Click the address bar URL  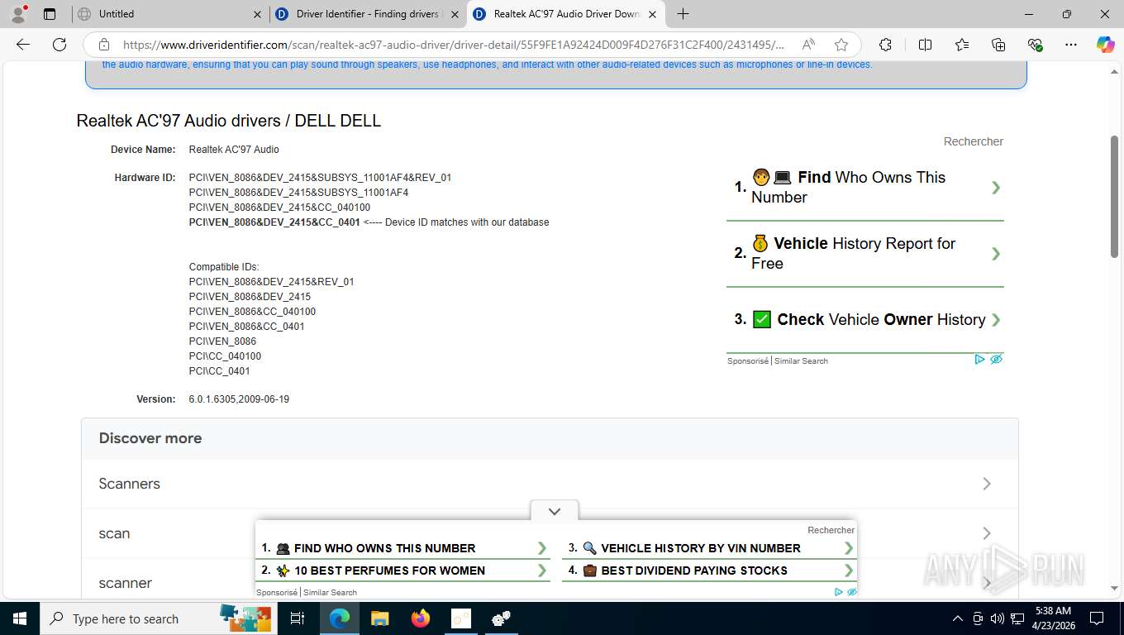(x=454, y=45)
